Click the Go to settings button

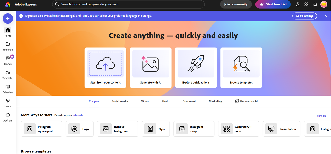point(305,16)
